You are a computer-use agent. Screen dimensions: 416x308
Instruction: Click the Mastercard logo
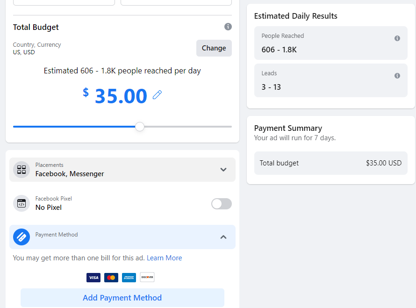pos(111,278)
